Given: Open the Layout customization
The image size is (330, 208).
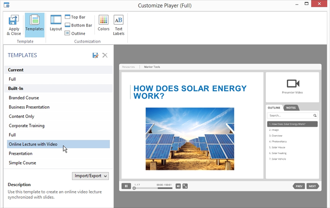Looking at the screenshot, I should [56, 23].
